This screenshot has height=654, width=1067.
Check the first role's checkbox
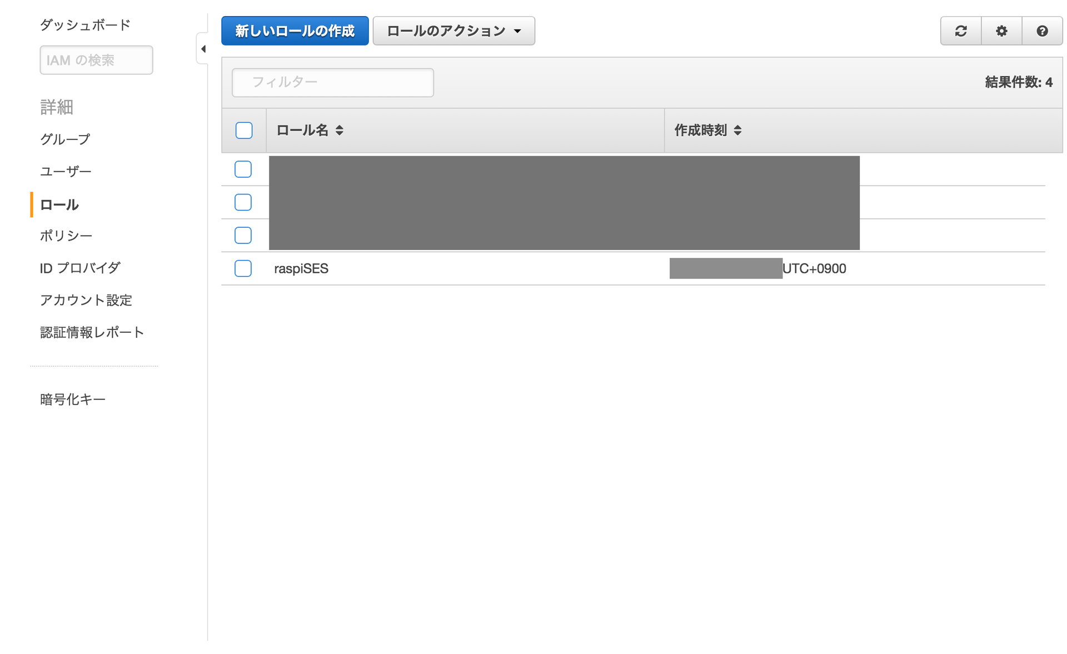pyautogui.click(x=243, y=169)
